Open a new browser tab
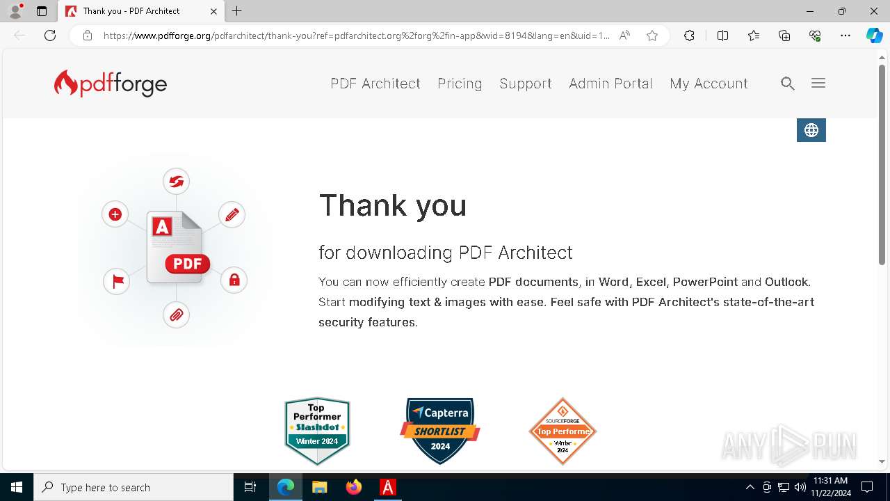The height and width of the screenshot is (501, 890). (237, 11)
